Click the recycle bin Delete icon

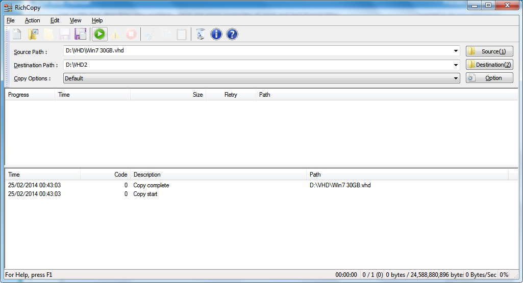click(201, 34)
